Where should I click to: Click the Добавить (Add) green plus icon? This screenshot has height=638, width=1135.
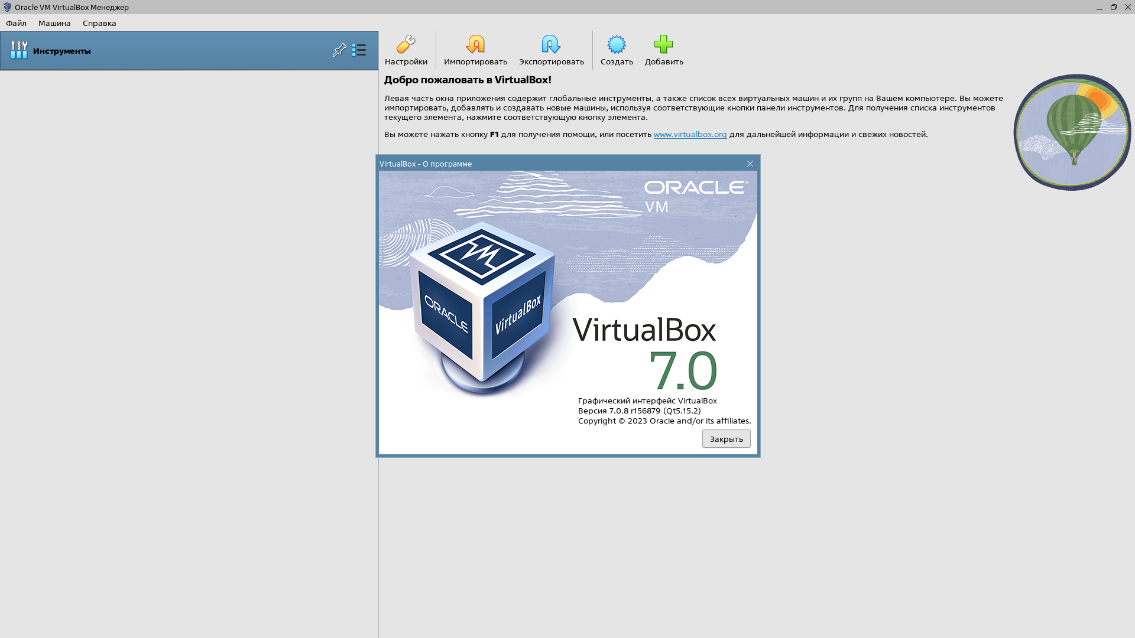[x=663, y=44]
